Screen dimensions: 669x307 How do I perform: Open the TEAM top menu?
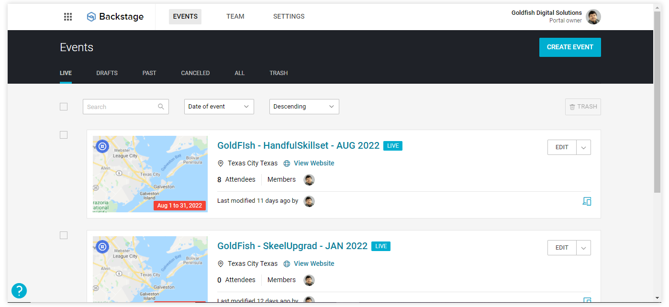point(235,17)
